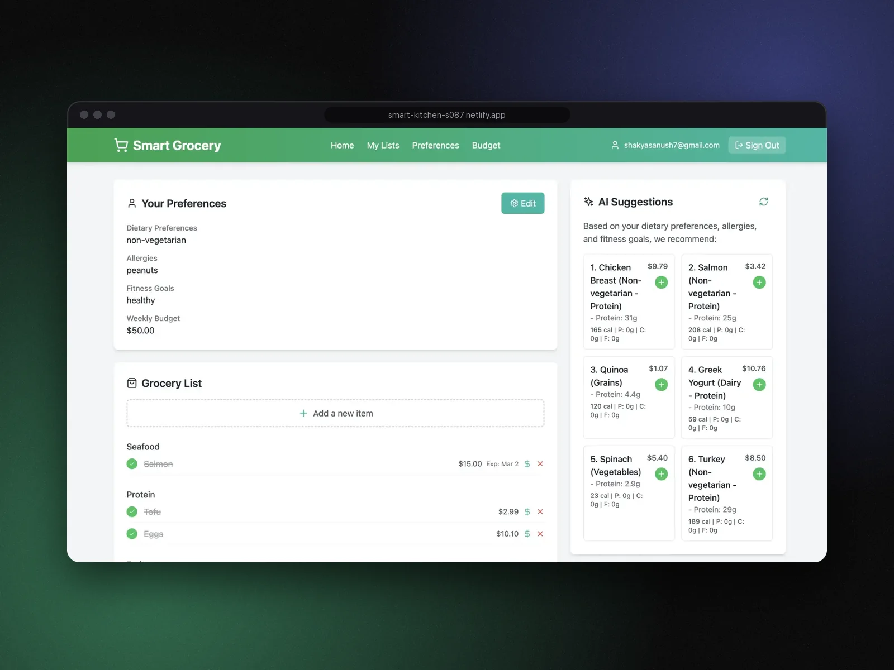
Task: Click the Seafood category heading
Action: pyautogui.click(x=143, y=447)
